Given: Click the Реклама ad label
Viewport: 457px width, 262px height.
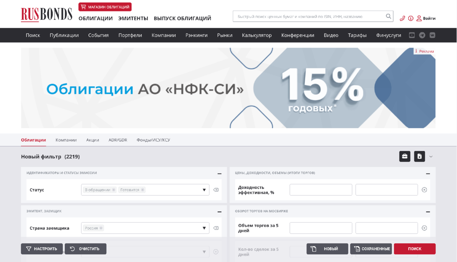Looking at the screenshot, I should [x=425, y=51].
